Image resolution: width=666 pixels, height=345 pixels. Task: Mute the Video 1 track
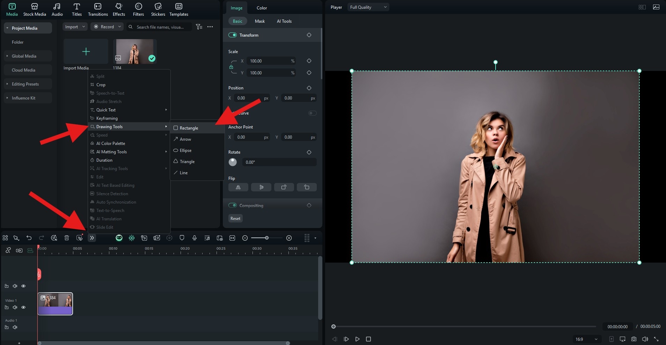tap(15, 307)
